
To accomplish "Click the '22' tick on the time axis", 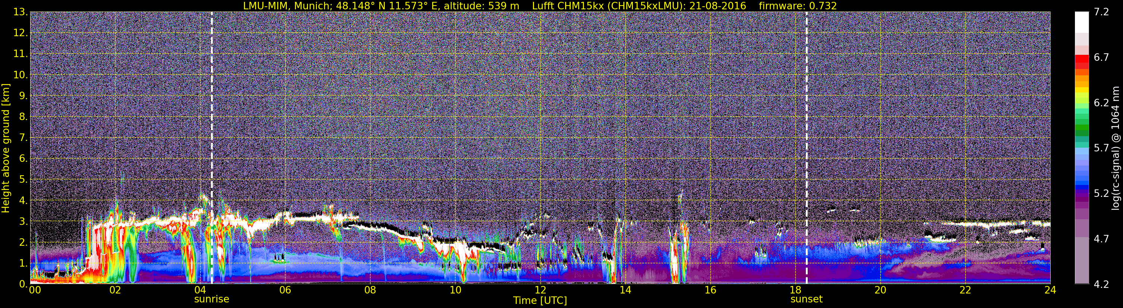I will (x=965, y=290).
